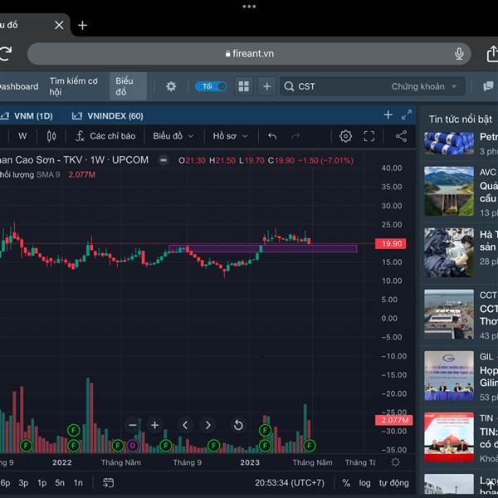Expand the Chứng khoán dropdown

[x=424, y=86]
